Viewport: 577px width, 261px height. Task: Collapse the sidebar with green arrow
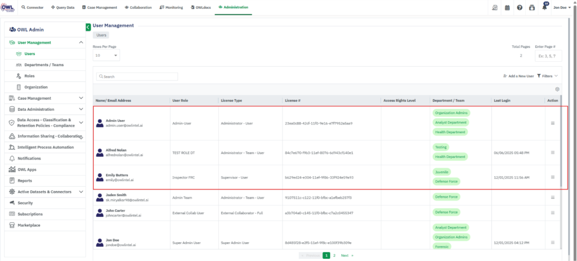(x=88, y=27)
